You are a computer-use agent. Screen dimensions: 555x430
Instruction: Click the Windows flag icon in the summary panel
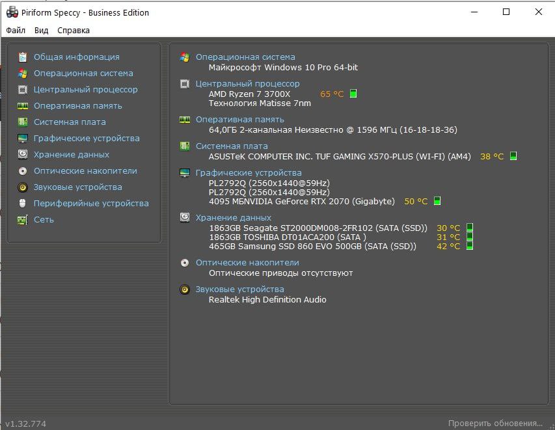184,57
